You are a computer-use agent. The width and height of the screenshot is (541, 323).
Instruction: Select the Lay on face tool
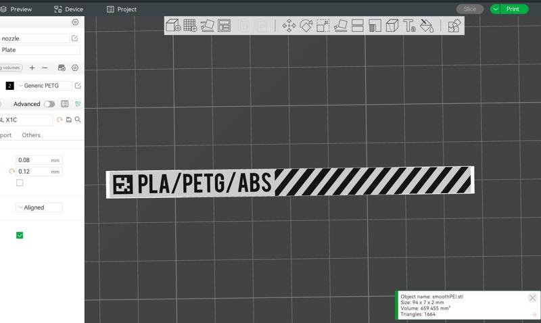pyautogui.click(x=341, y=26)
